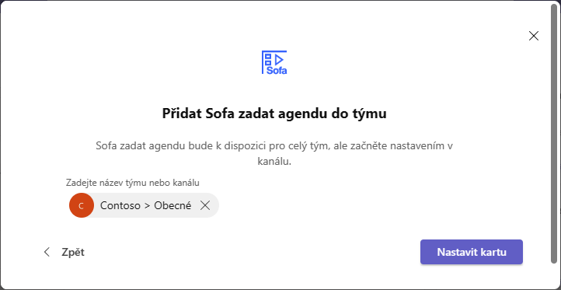Click the play triangle in Sofa logo
Viewport: 561px width, 290px height.
coord(280,59)
